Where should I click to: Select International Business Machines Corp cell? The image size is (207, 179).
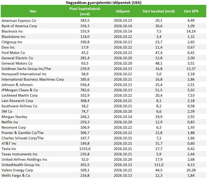click(33, 79)
